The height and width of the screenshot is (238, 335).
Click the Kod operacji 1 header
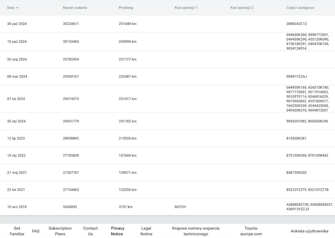pos(186,8)
